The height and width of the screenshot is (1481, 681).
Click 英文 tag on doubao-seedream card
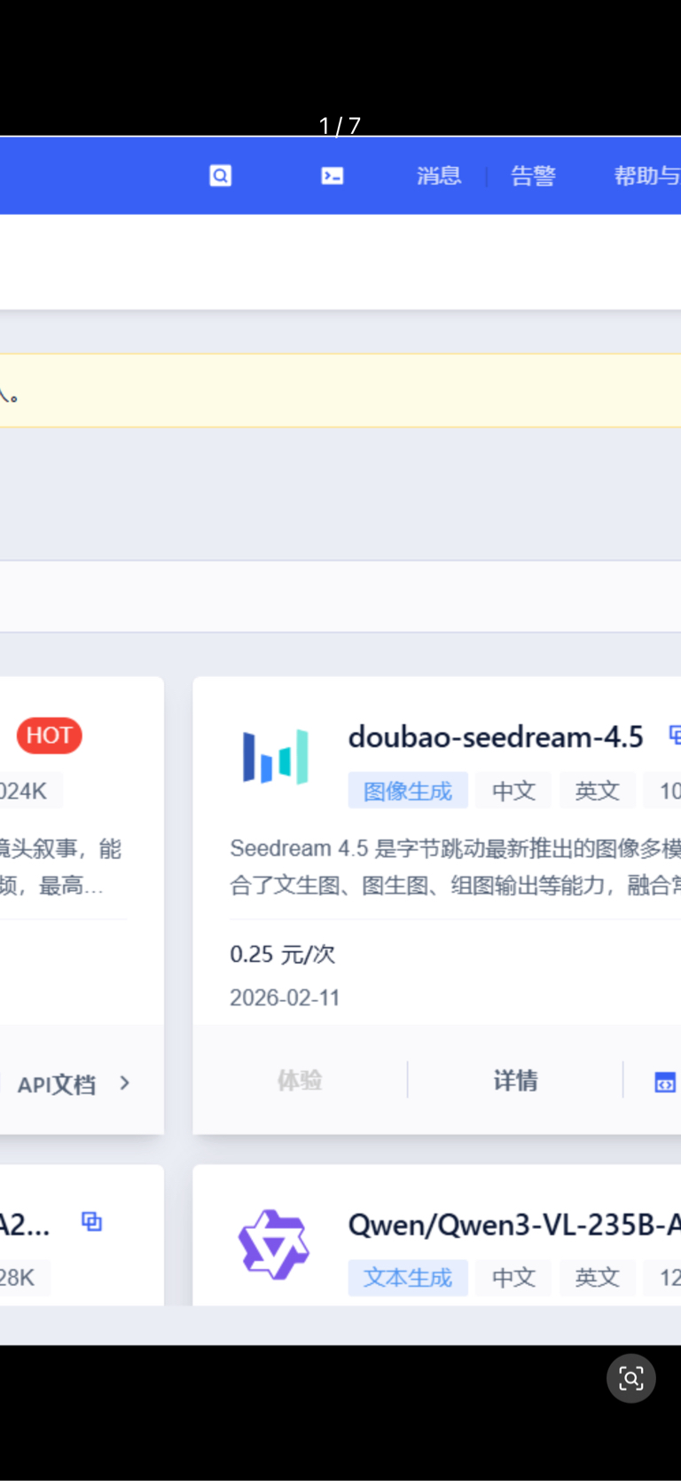[597, 791]
